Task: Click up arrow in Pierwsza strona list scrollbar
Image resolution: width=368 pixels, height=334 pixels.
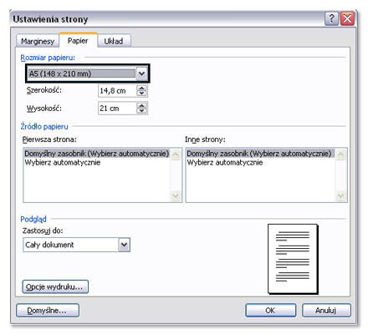Action: point(176,154)
